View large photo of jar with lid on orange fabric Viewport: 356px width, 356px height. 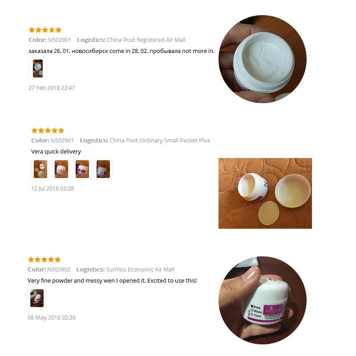click(x=265, y=193)
